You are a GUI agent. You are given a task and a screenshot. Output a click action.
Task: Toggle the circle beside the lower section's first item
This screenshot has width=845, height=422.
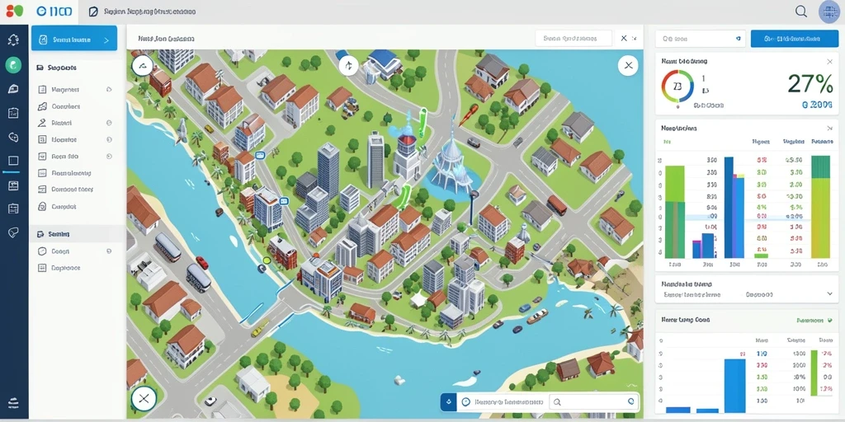pos(109,251)
